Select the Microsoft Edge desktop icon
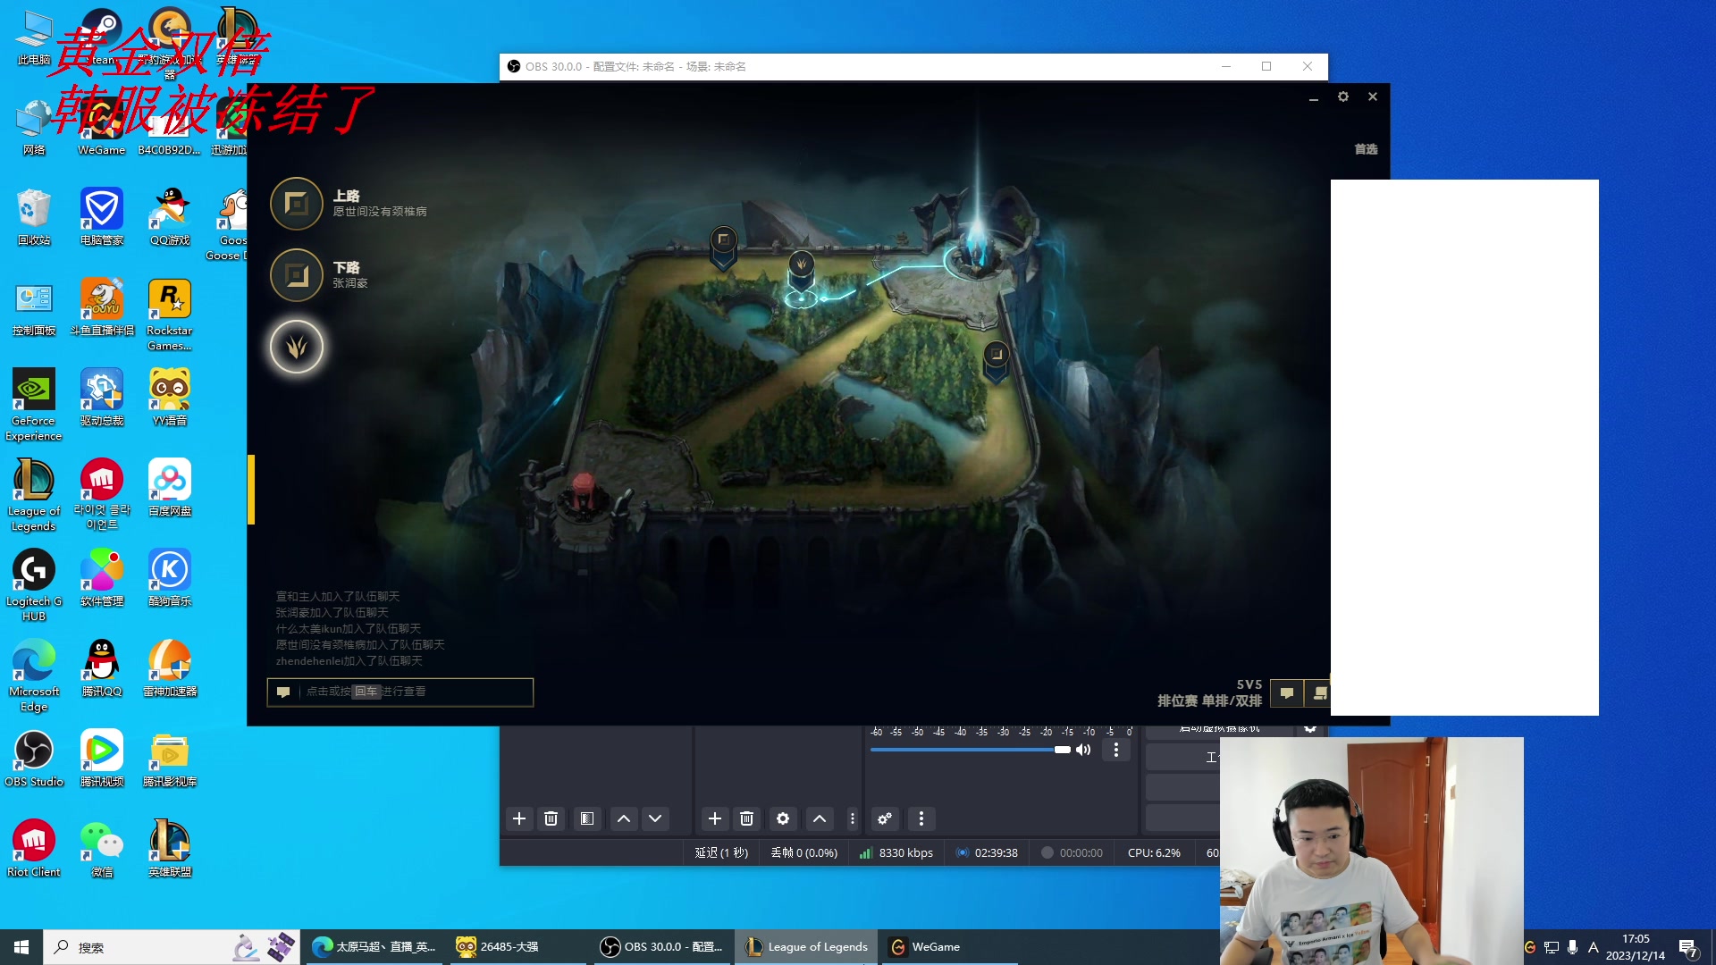 tap(34, 675)
